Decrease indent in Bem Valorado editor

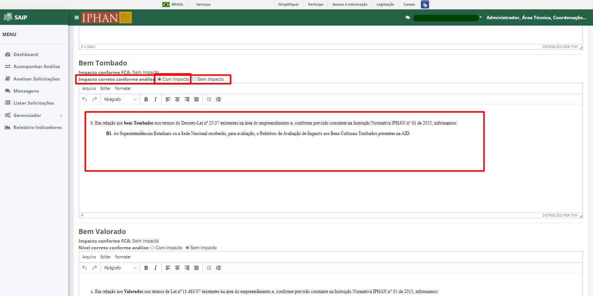tap(209, 268)
